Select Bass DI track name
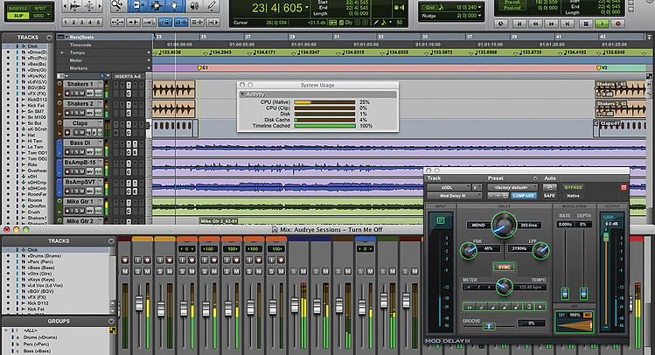655x355 pixels. (x=80, y=143)
